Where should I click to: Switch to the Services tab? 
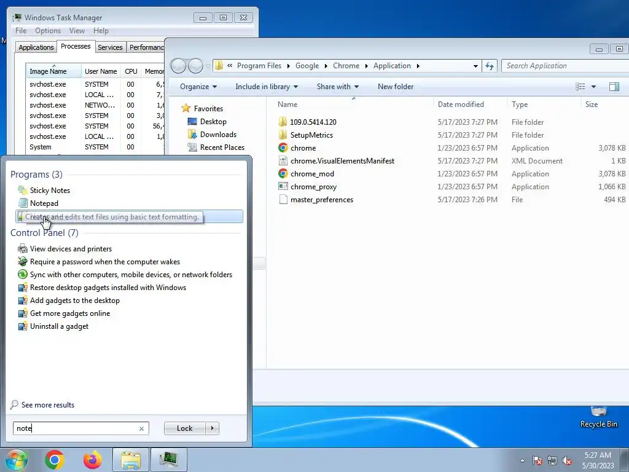tap(110, 47)
